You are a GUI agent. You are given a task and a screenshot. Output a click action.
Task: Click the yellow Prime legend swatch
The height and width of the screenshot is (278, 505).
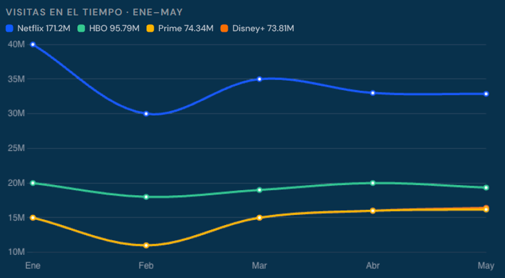click(150, 28)
